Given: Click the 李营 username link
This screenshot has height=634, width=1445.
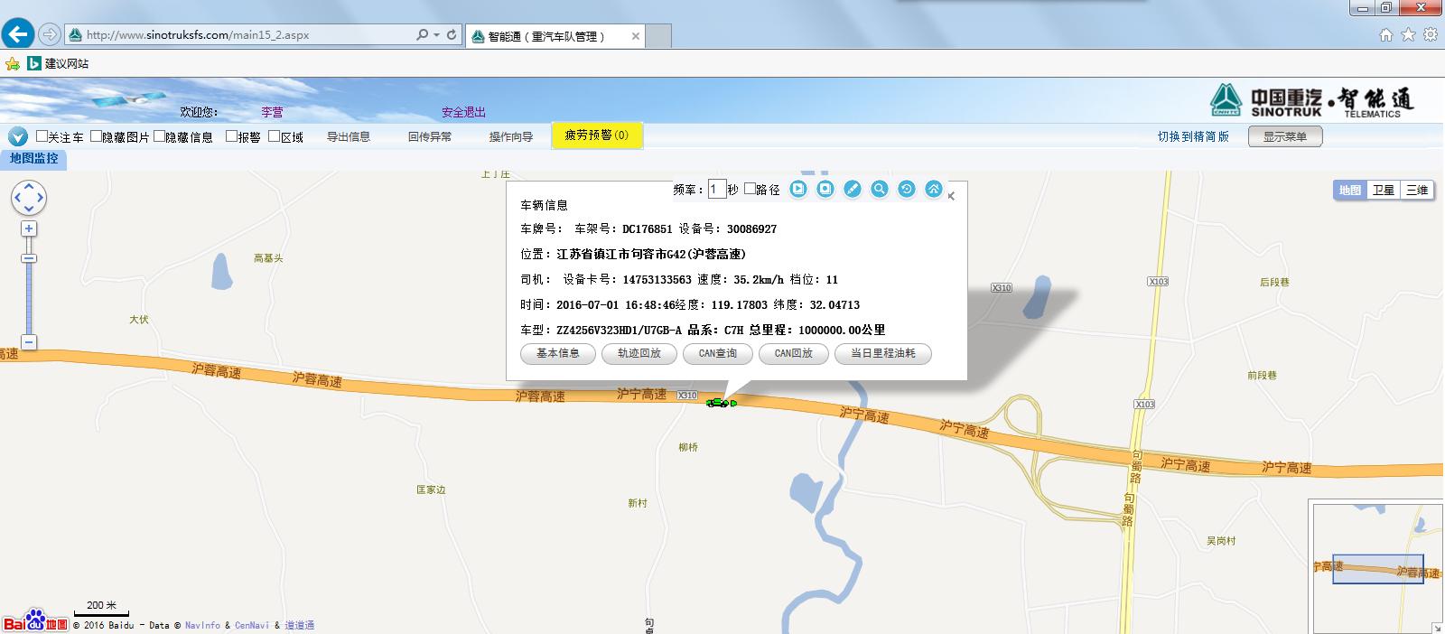Looking at the screenshot, I should pyautogui.click(x=272, y=112).
